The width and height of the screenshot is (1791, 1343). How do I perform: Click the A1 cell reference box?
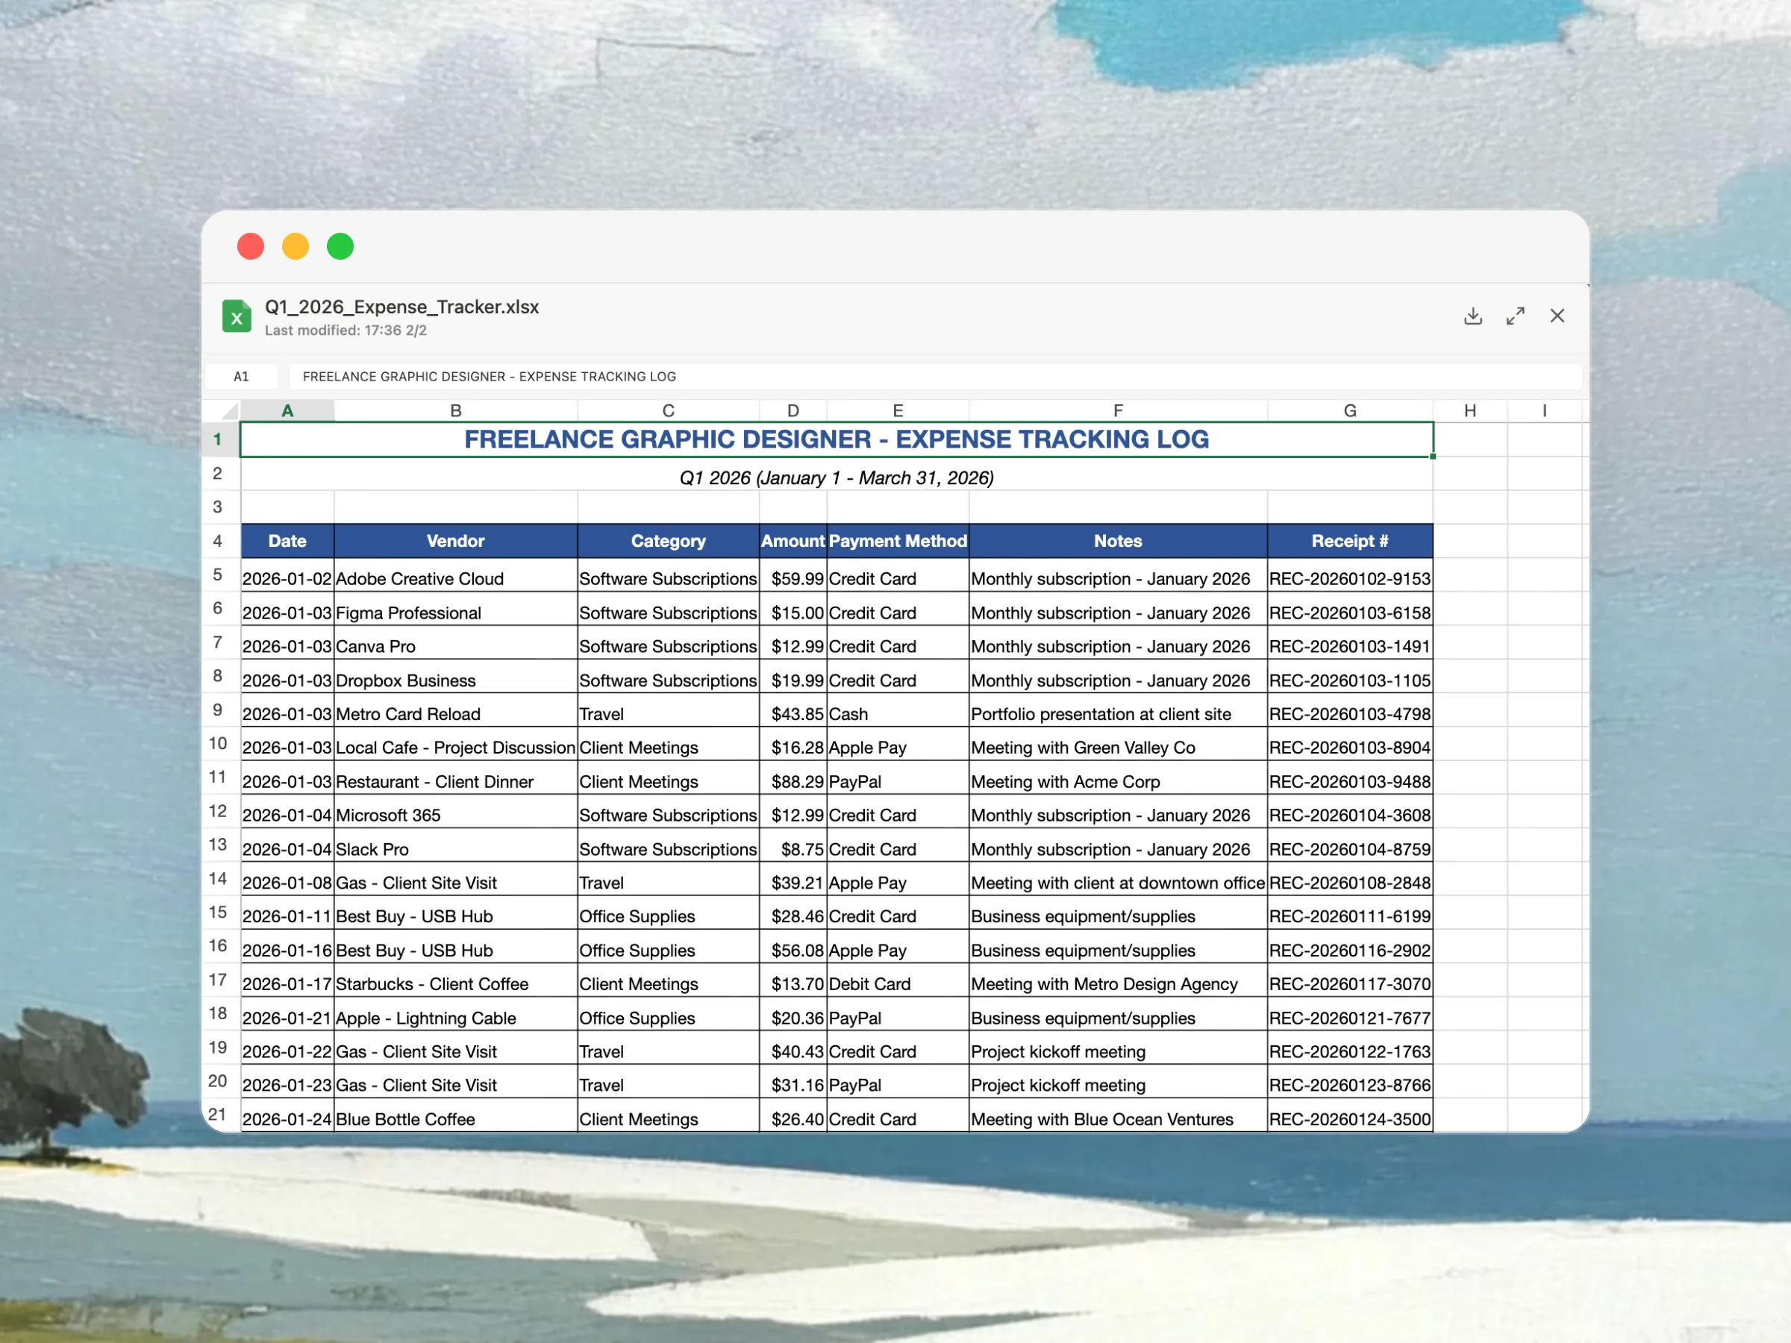[x=241, y=377]
